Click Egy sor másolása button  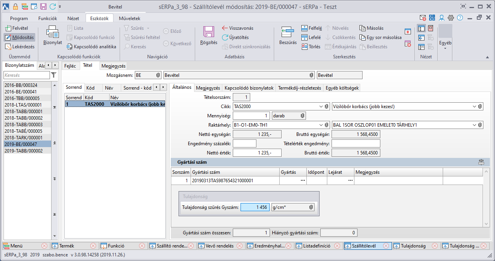click(380, 37)
